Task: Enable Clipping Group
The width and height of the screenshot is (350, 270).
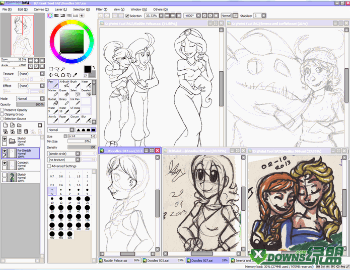Action: [x=2, y=114]
